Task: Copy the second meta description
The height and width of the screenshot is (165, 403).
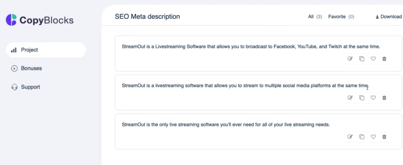Action: click(x=362, y=98)
